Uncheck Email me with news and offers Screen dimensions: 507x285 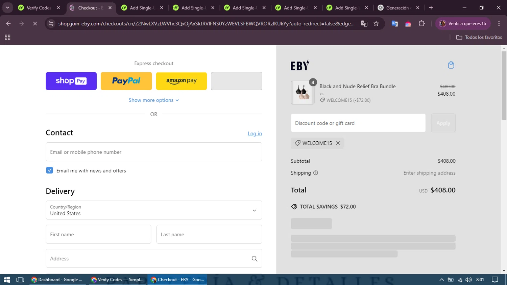[x=49, y=170]
